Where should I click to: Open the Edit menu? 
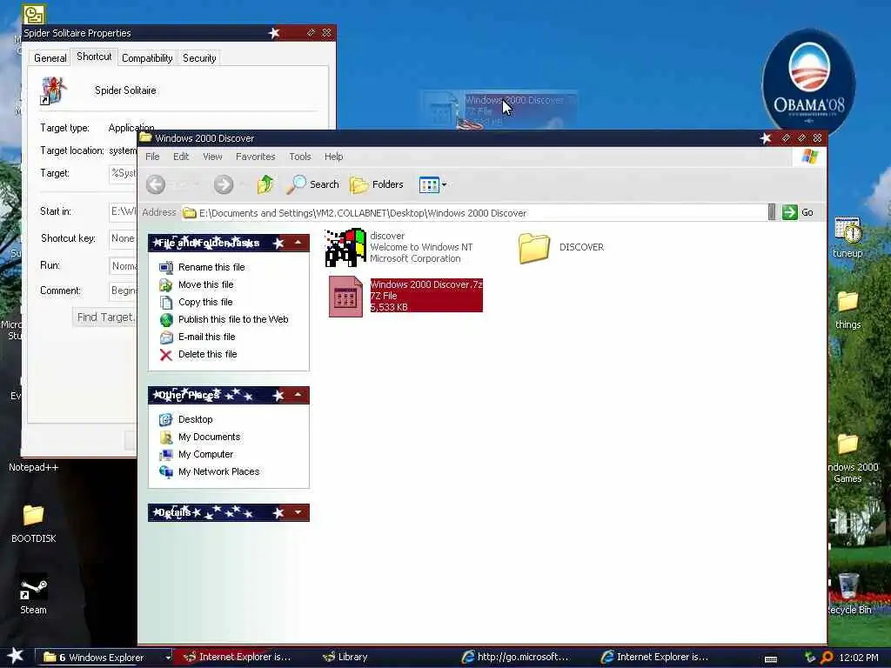(x=181, y=157)
